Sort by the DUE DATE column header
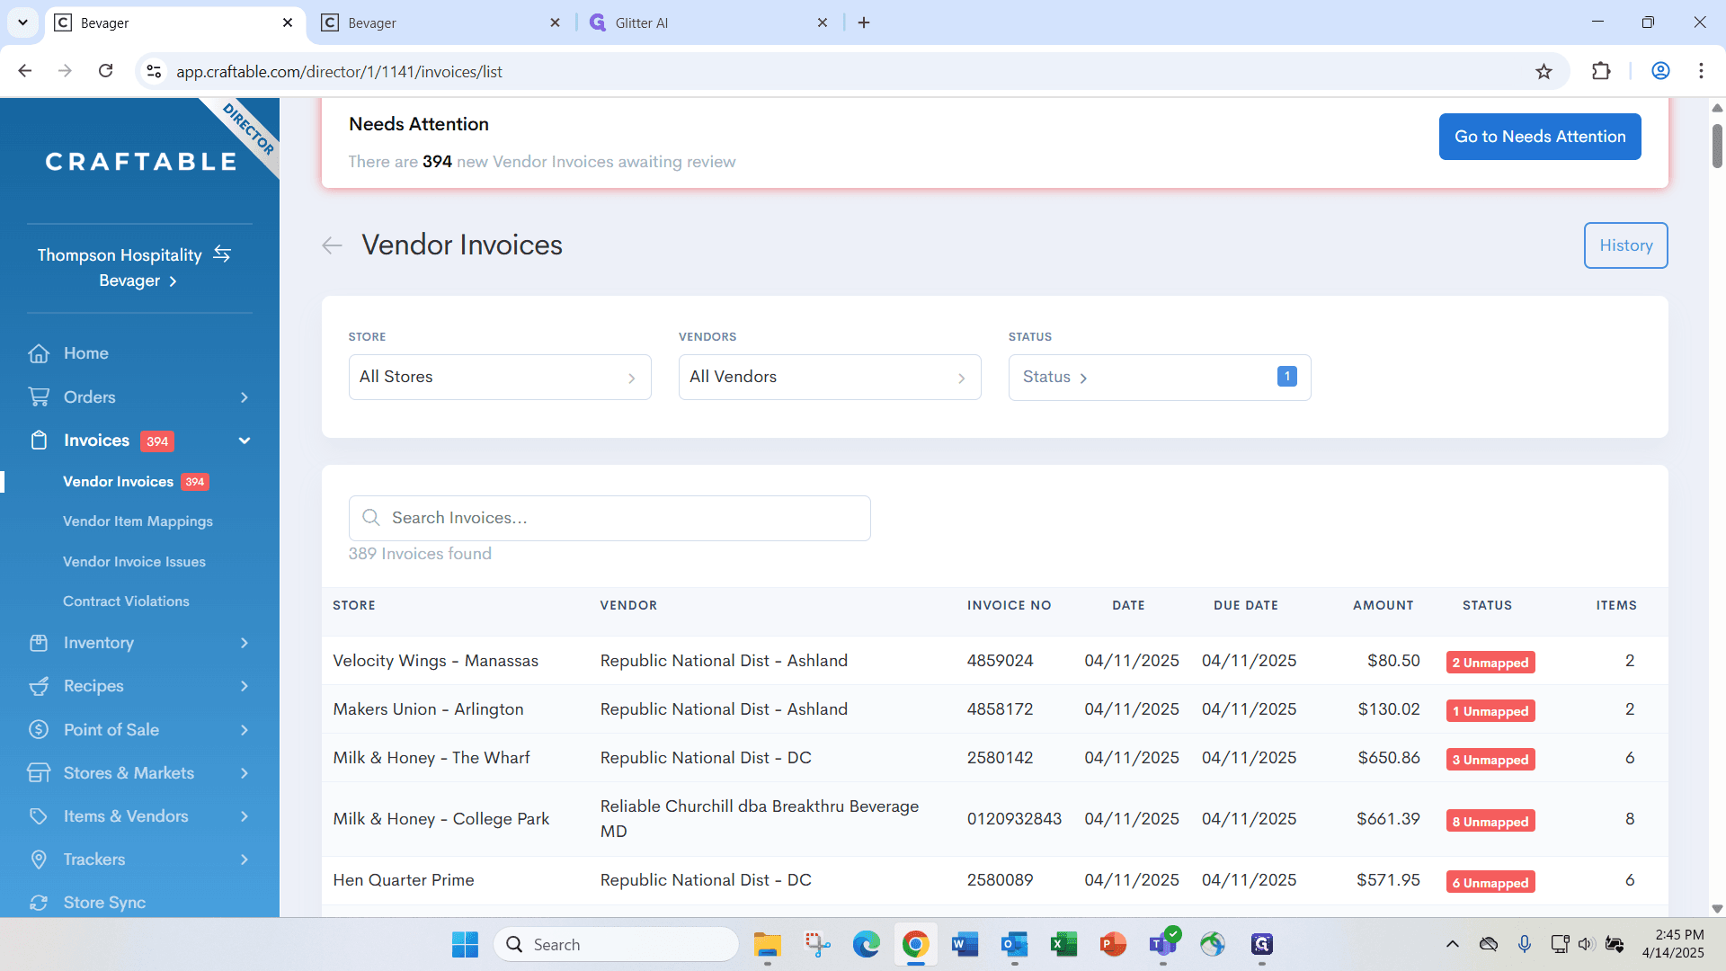The image size is (1726, 971). [x=1246, y=605]
